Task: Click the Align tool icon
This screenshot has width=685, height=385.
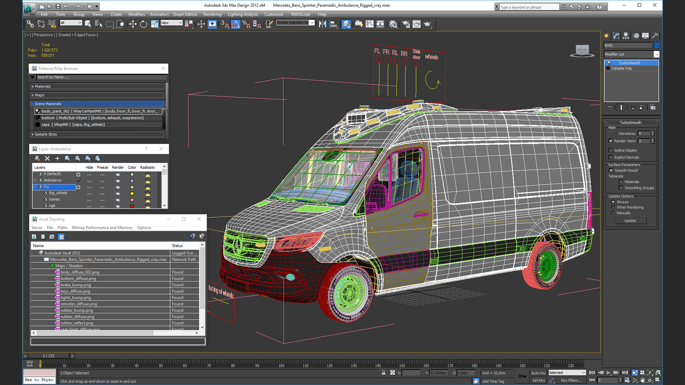Action: [334, 24]
